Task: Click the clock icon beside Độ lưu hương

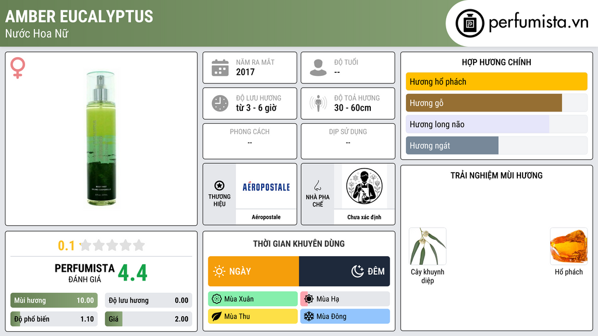Action: click(x=220, y=103)
